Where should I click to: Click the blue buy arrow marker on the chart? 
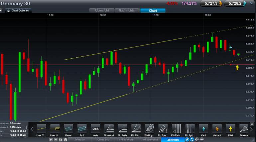pos(230,47)
